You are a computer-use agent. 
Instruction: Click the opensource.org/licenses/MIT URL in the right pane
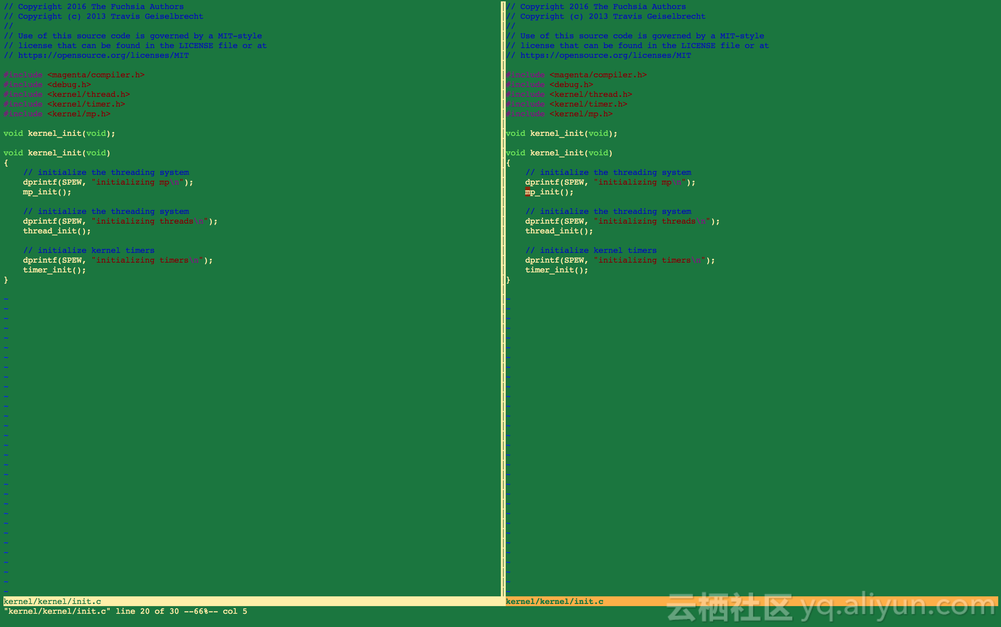click(605, 56)
